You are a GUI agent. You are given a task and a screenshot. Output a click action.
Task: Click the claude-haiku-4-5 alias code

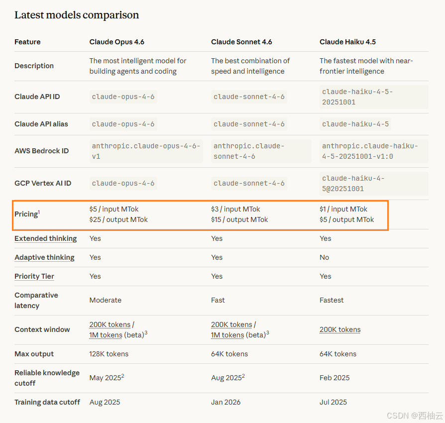point(355,124)
